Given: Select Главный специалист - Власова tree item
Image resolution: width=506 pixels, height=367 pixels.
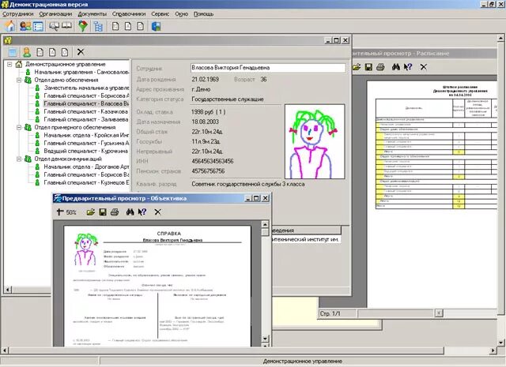Looking at the screenshot, I should point(86,103).
